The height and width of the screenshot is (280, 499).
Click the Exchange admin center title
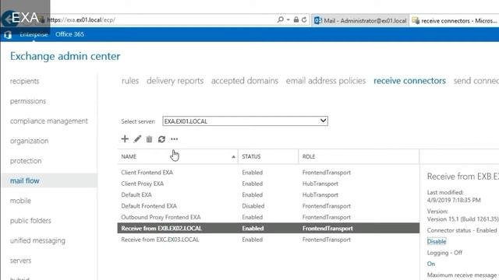pos(65,56)
